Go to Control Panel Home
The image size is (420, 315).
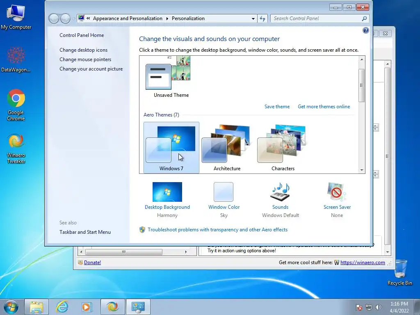(x=82, y=35)
